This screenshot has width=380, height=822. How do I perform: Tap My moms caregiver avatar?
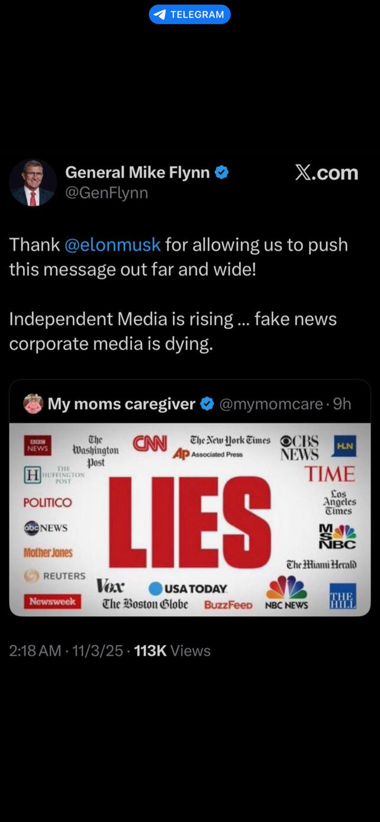coord(33,404)
